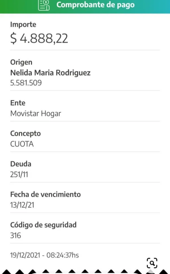Select the debt value 251/11
Viewport: 170px width, 274px height.
point(19,174)
